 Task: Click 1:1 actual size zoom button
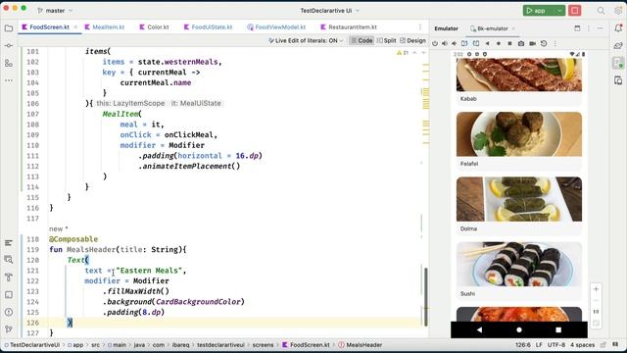(x=596, y=312)
